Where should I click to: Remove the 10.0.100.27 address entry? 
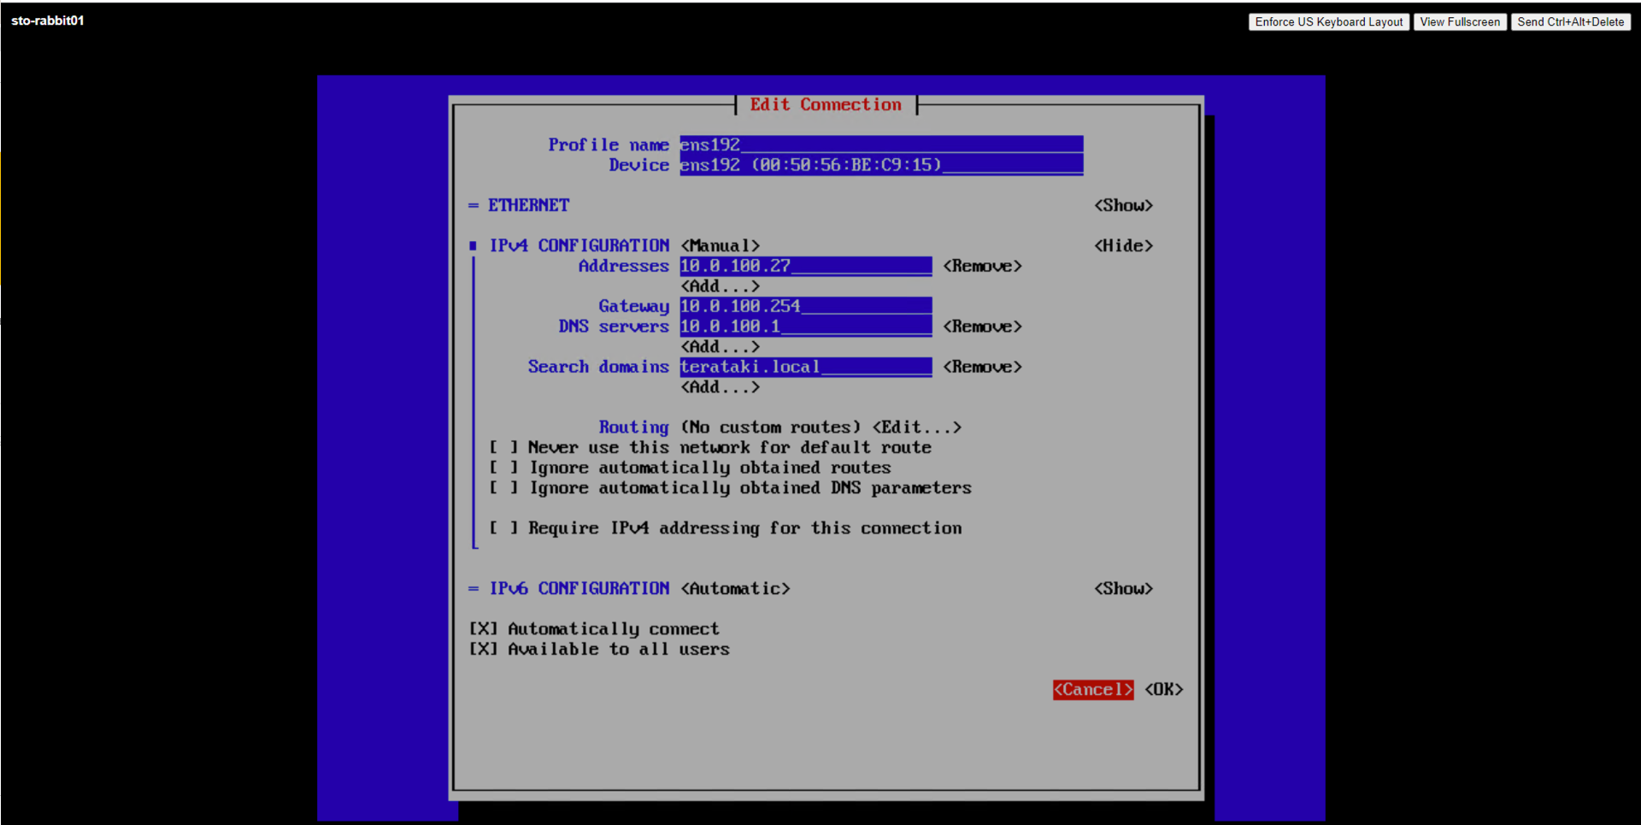(982, 266)
